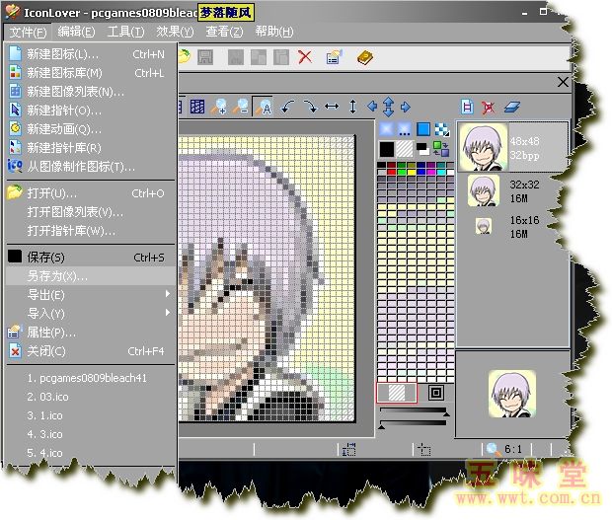This screenshot has height=520, width=612.
Task: Pick the black foreground color swatch
Action: tap(387, 149)
